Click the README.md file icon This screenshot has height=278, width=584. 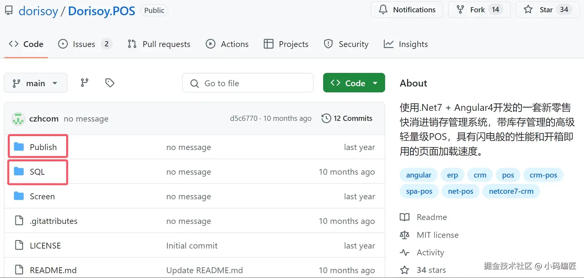[x=19, y=270]
